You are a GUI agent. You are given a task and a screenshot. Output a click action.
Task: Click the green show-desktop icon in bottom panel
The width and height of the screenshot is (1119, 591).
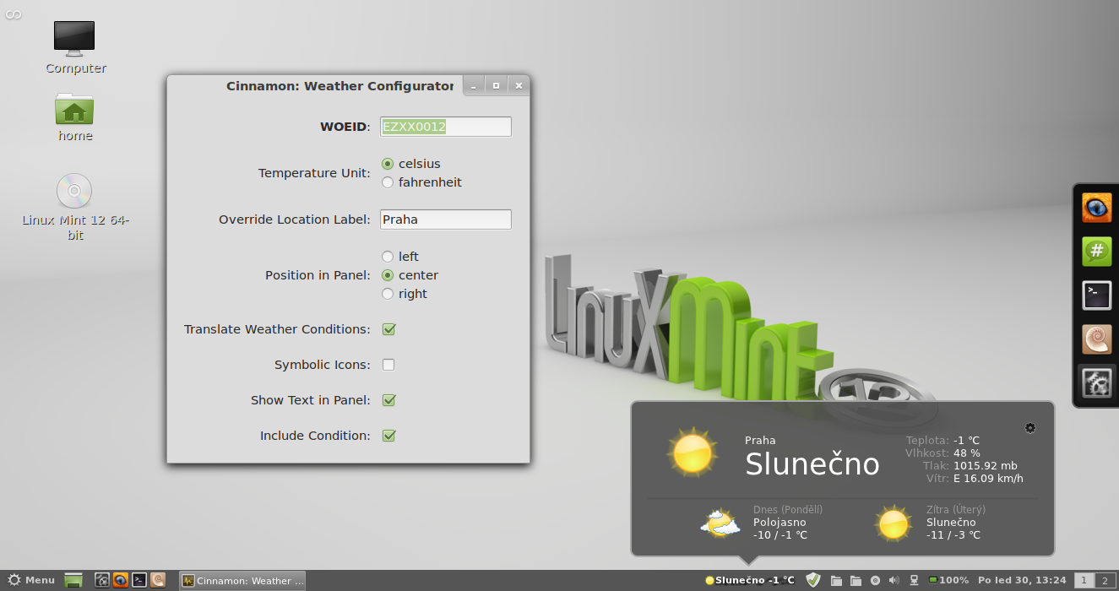tap(73, 580)
